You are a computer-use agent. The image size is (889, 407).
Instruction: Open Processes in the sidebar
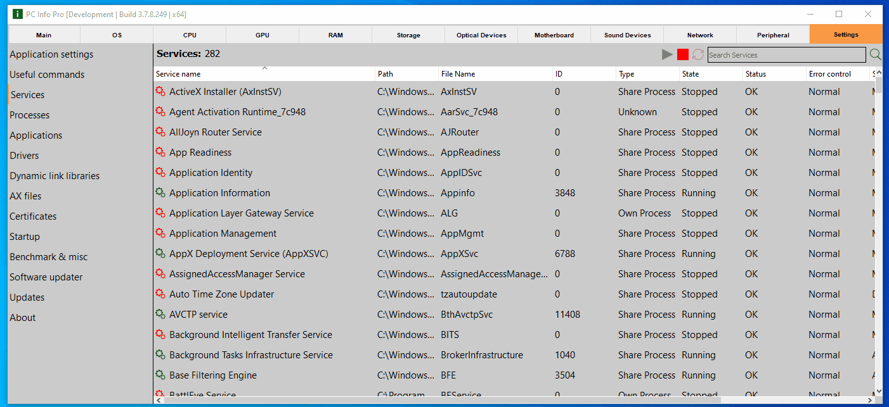pos(29,115)
